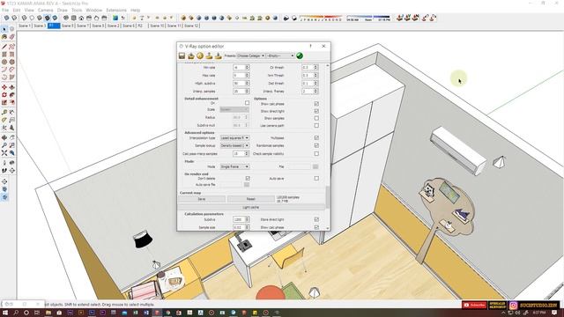The height and width of the screenshot is (317, 564).
Task: Increment Min rate stepper
Action: (x=247, y=66)
